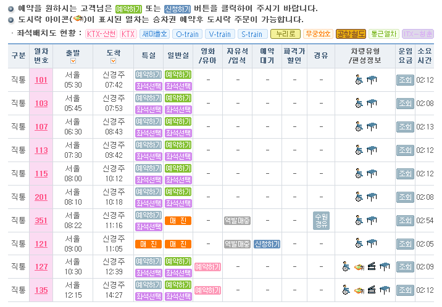Click 02:54 duration for train 351

click(425, 221)
